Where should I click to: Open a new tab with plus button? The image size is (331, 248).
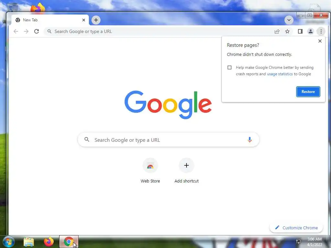click(96, 20)
